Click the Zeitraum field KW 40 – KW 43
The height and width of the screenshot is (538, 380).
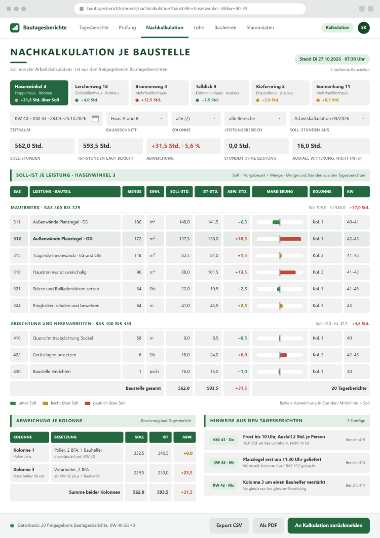[56, 119]
